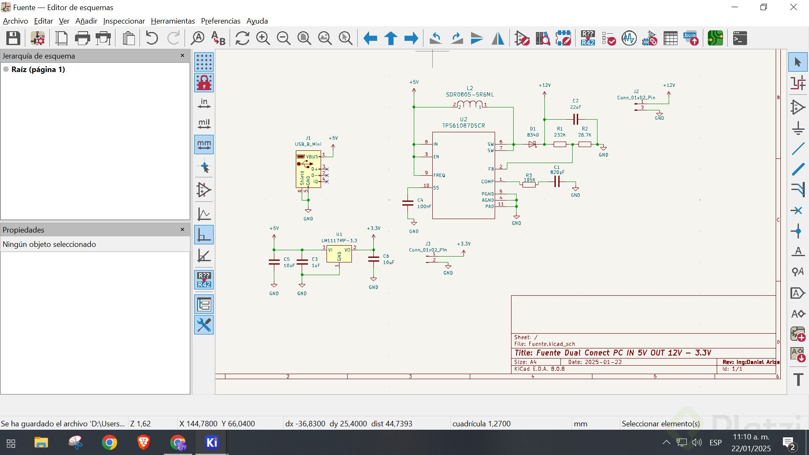Switch units to mils
The width and height of the screenshot is (809, 455).
click(204, 124)
